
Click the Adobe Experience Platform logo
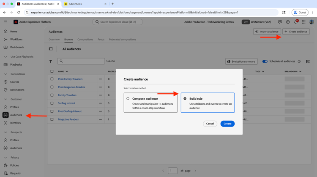16,22
